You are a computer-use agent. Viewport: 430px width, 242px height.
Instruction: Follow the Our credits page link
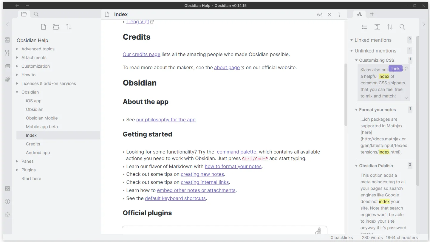141,54
